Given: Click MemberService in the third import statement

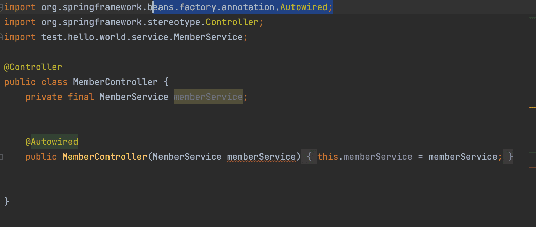Looking at the screenshot, I should [208, 37].
